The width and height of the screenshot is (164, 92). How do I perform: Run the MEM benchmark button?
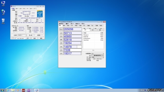[61, 40]
